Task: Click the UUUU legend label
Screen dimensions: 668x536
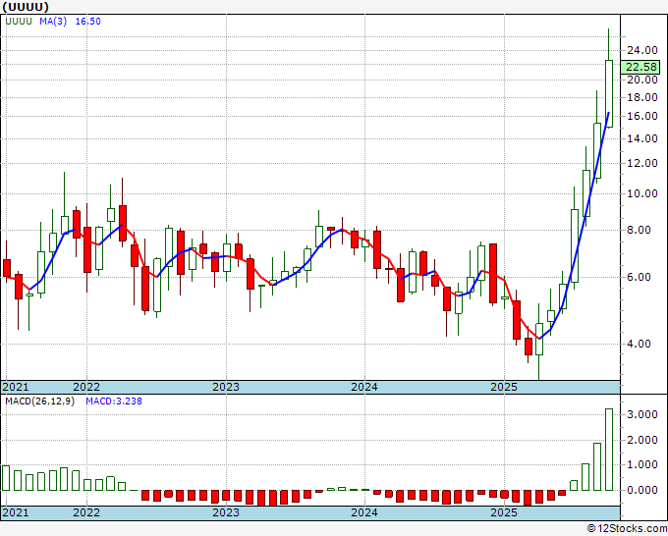Action: (x=19, y=22)
